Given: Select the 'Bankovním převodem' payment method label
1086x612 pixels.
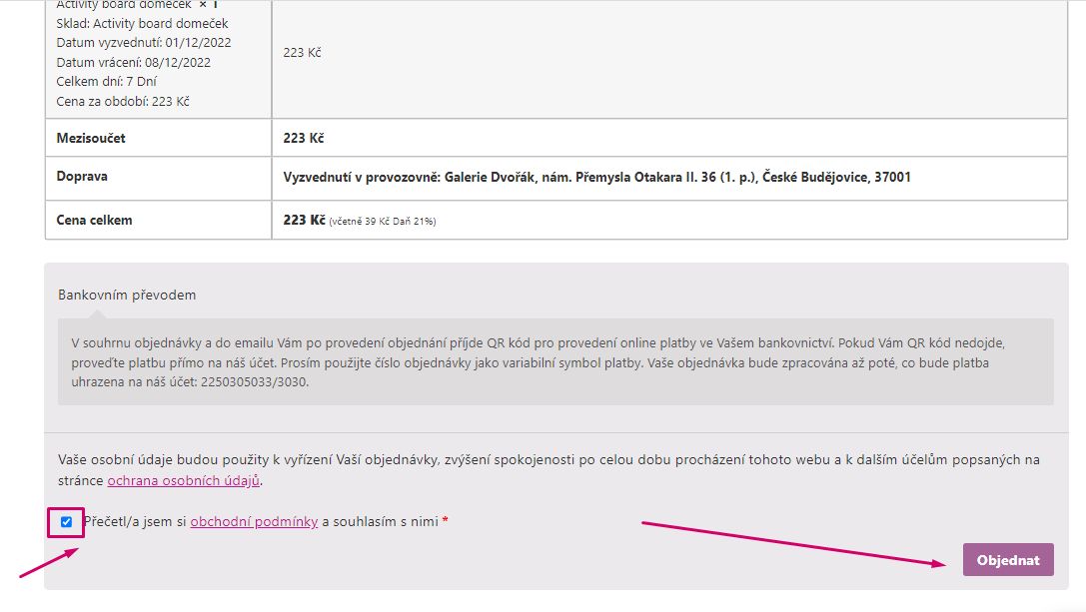Looking at the screenshot, I should [127, 295].
